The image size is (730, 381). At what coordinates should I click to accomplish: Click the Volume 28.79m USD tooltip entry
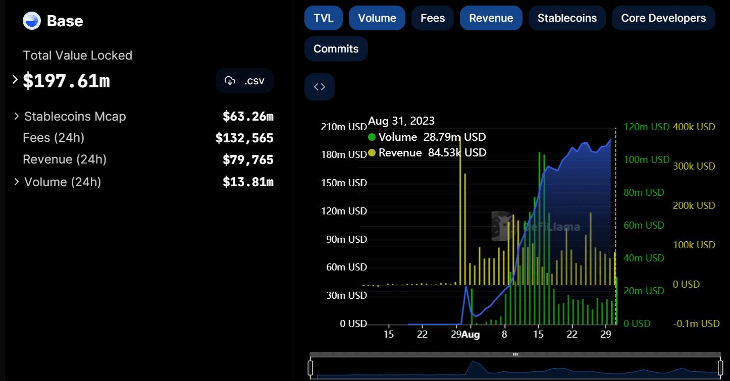tap(427, 137)
